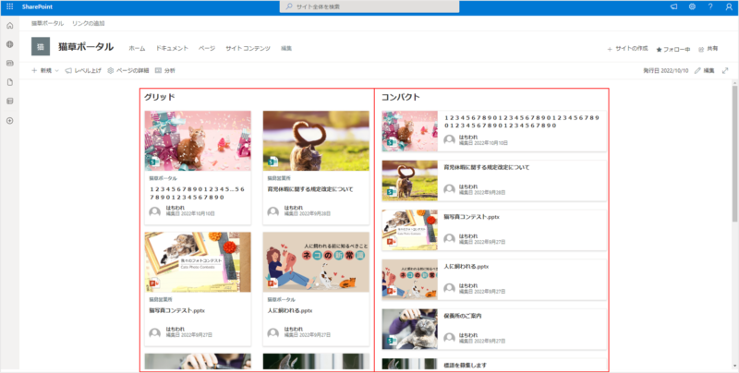Viewport: 739px width, 373px height.
Task: Click the Create plus icon in sidebar
Action: [x=9, y=120]
